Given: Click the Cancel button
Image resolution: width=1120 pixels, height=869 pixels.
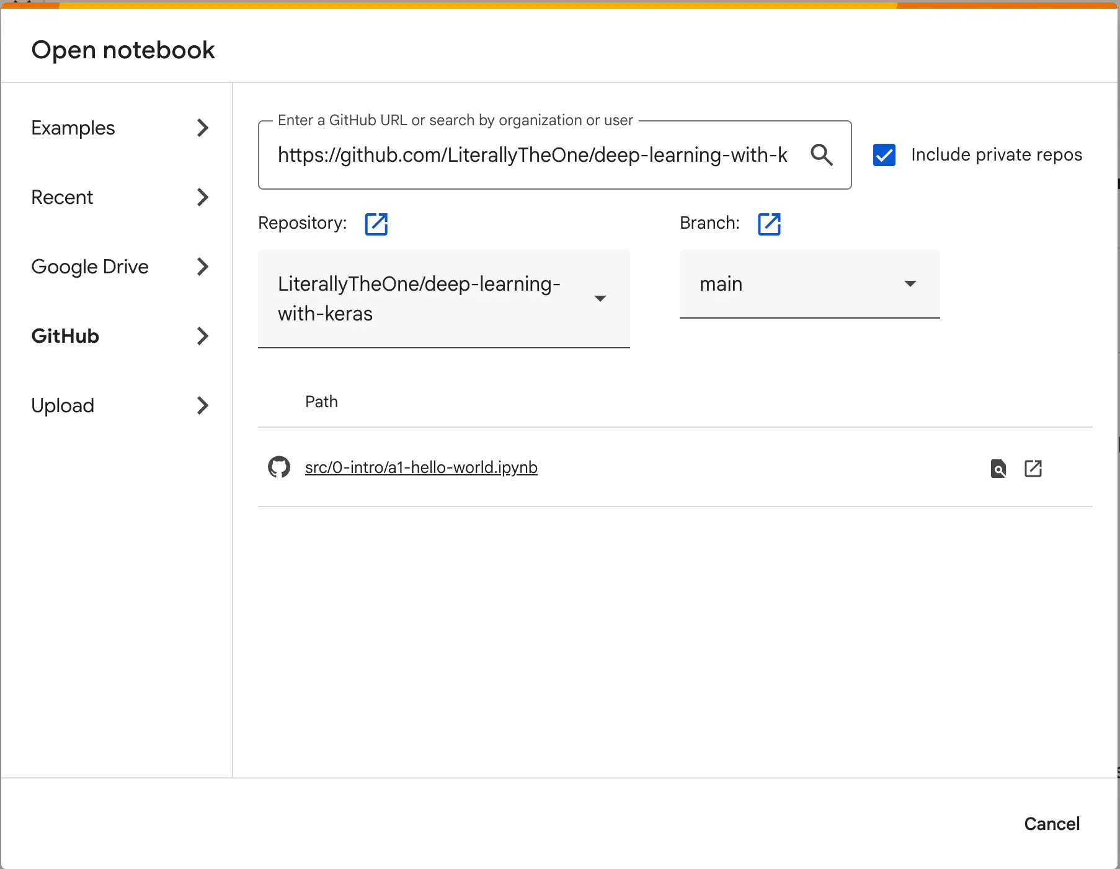Looking at the screenshot, I should pyautogui.click(x=1051, y=823).
